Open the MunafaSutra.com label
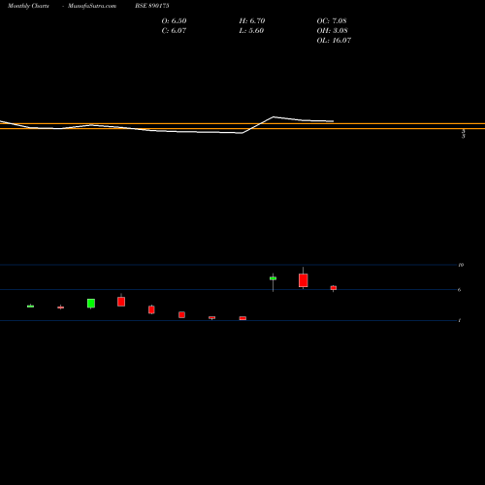Viewport: 485px width, 485px height. 92,6
